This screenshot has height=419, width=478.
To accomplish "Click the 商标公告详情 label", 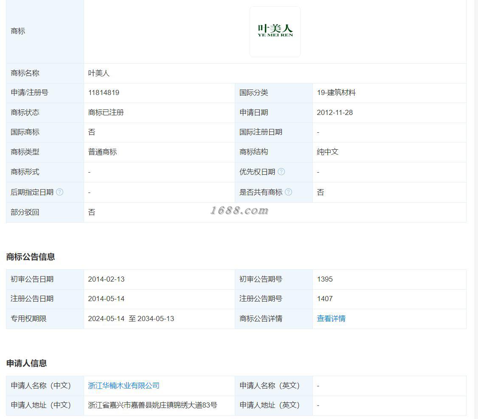I will coord(261,318).
